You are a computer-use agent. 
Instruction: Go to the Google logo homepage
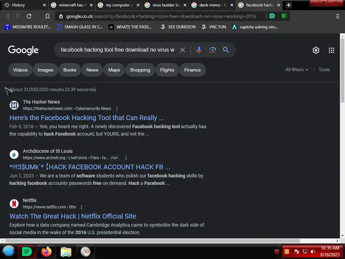23,50
